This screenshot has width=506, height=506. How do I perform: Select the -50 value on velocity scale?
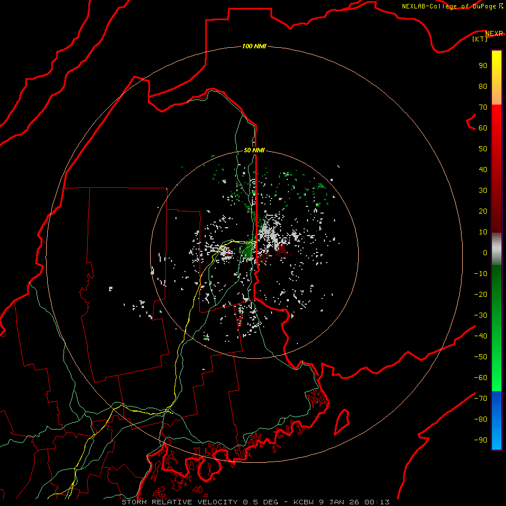point(481,357)
